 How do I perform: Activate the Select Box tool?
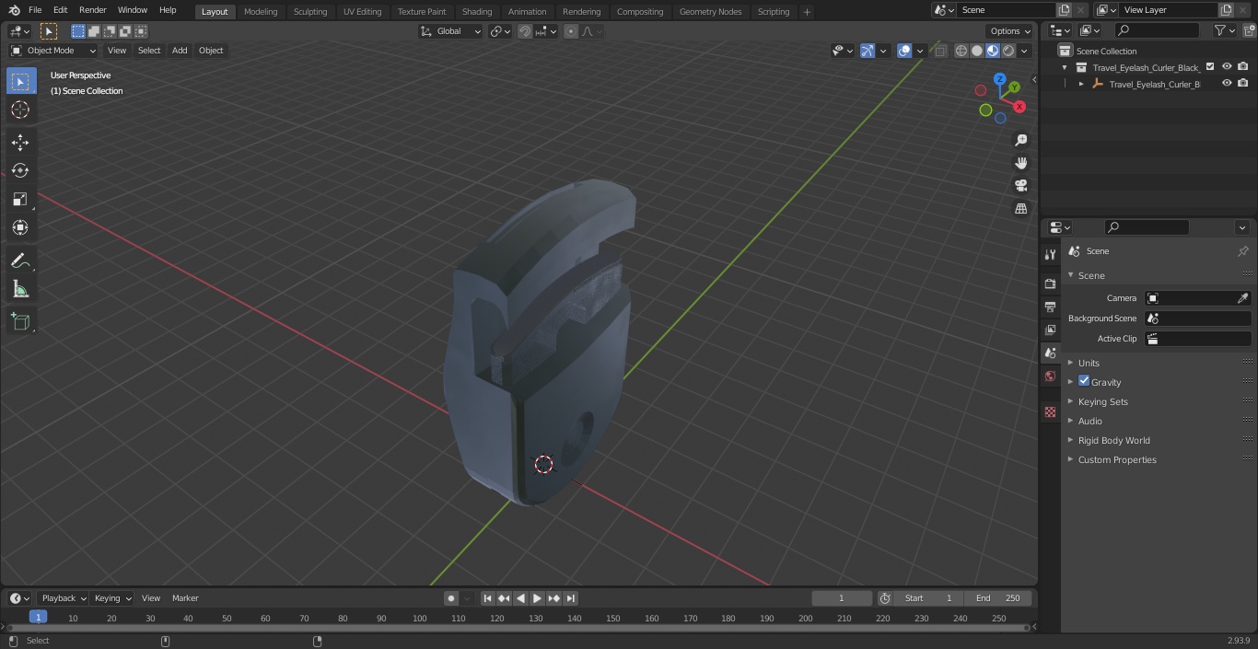[x=20, y=81]
